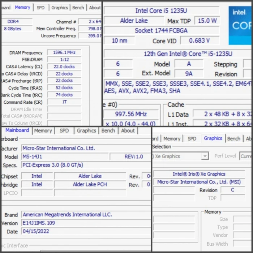Click the motherboard model MS-14J1
The width and height of the screenshot is (253, 253).
[x=65, y=156]
